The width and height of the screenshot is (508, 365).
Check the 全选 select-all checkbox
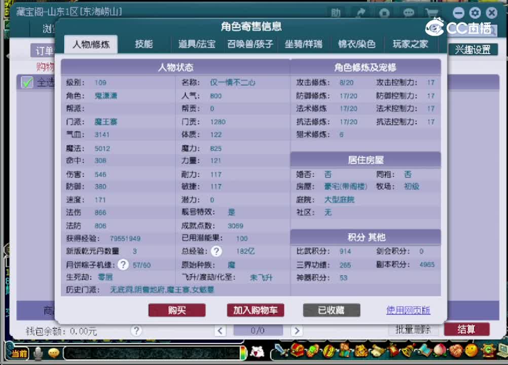click(x=26, y=83)
